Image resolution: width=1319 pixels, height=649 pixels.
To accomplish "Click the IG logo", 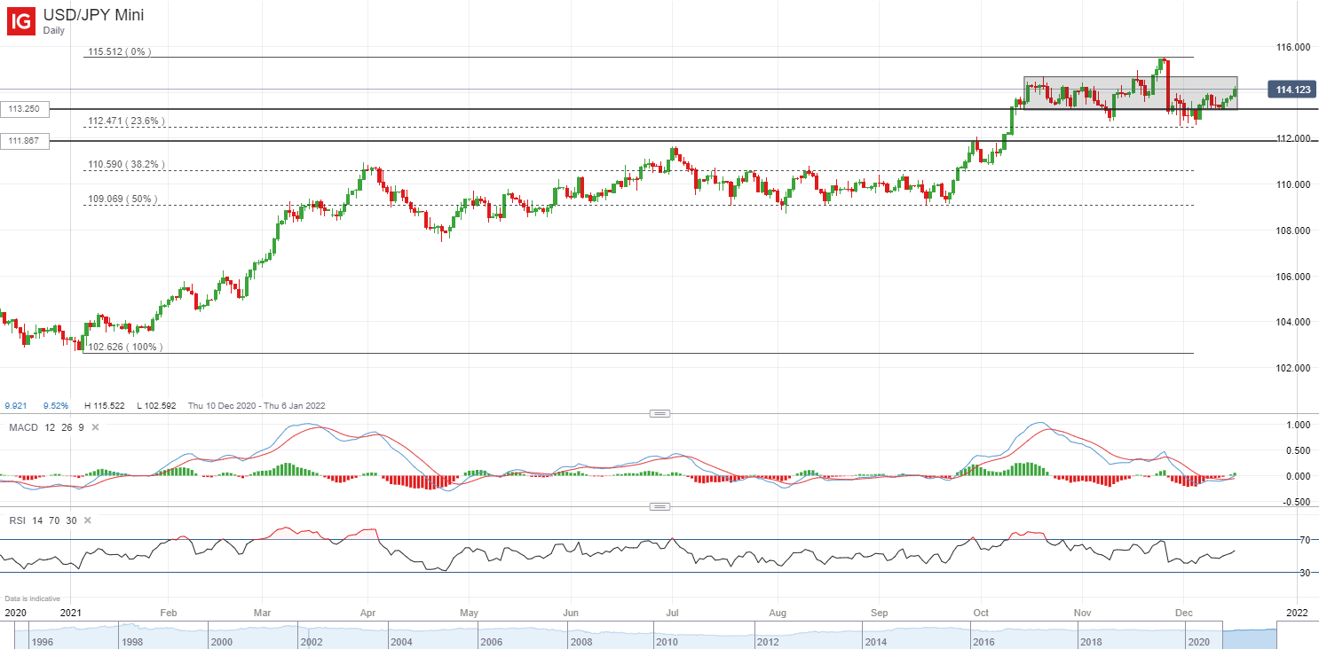I will point(21,21).
